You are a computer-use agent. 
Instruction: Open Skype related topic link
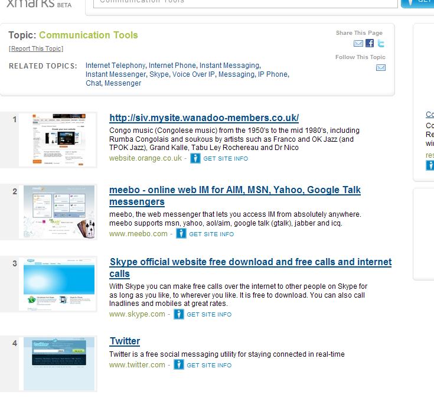coord(159,74)
